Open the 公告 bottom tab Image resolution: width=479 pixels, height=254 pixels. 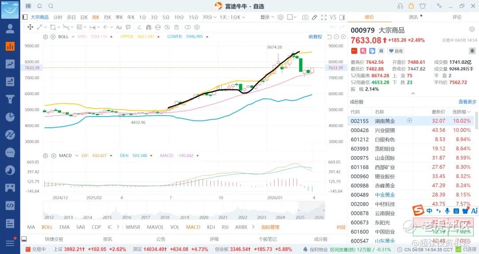point(161,239)
